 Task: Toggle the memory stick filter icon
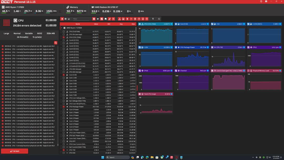[109, 19]
